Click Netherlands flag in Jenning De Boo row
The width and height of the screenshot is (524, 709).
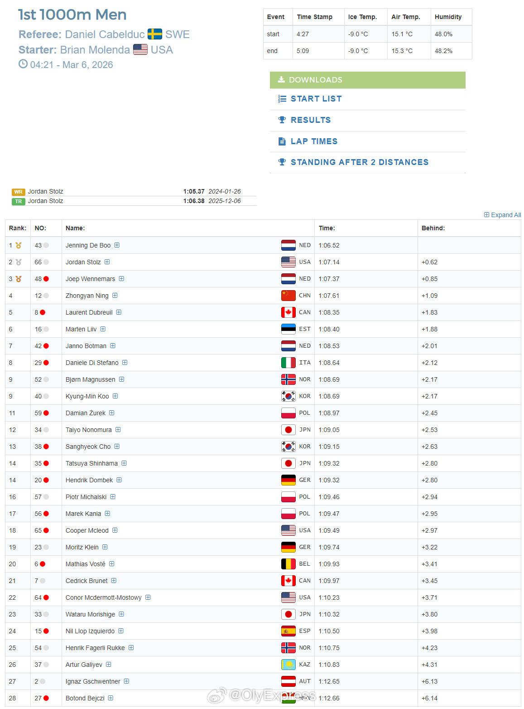click(x=288, y=245)
